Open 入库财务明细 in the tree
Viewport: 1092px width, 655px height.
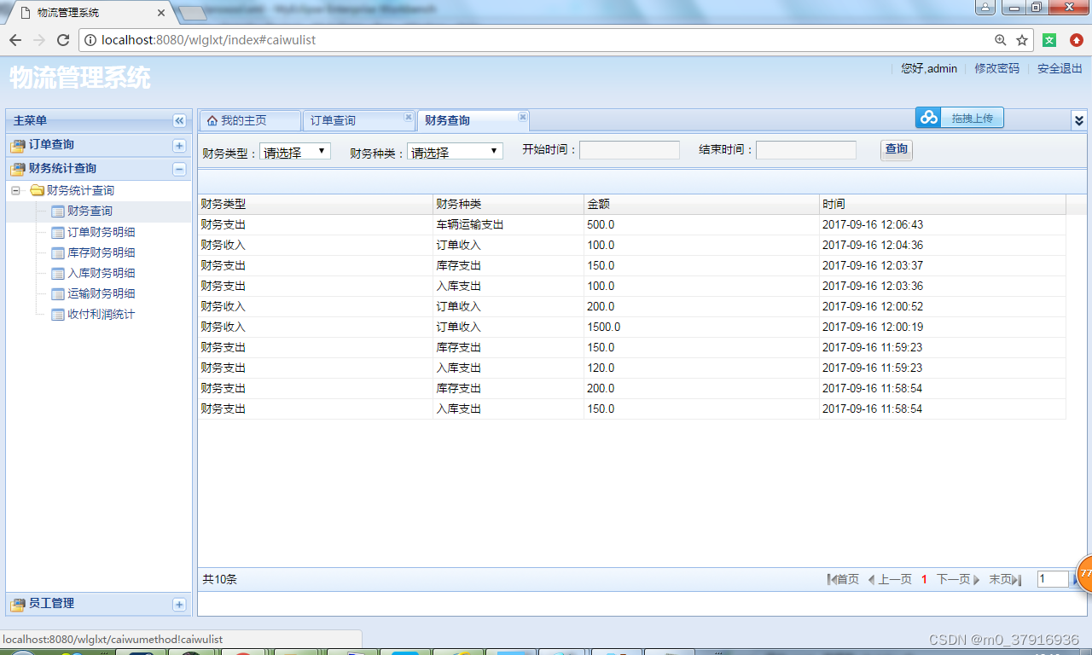(x=101, y=273)
